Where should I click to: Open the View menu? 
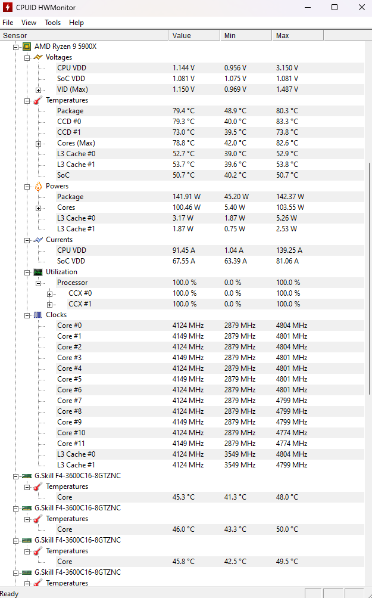(x=29, y=23)
